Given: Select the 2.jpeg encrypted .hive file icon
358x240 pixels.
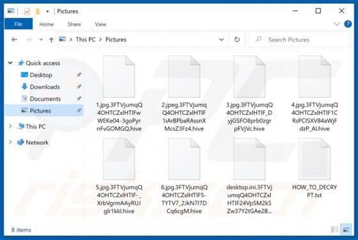Looking at the screenshot, I should click(184, 77).
